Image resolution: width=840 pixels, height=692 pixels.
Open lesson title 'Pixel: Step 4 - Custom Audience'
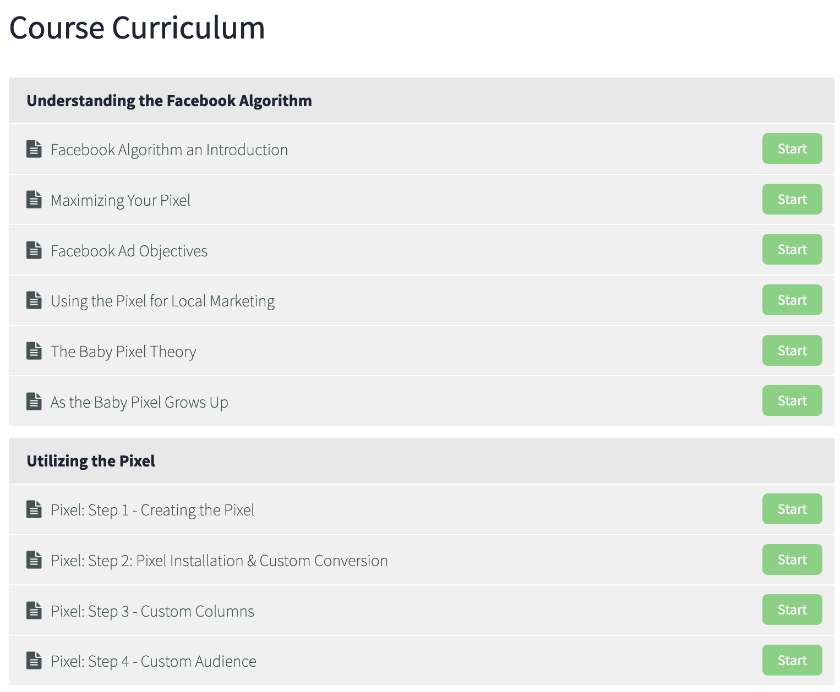pos(154,662)
